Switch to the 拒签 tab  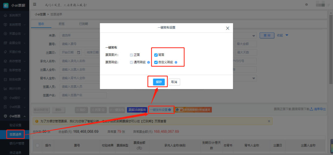[x=62, y=24]
